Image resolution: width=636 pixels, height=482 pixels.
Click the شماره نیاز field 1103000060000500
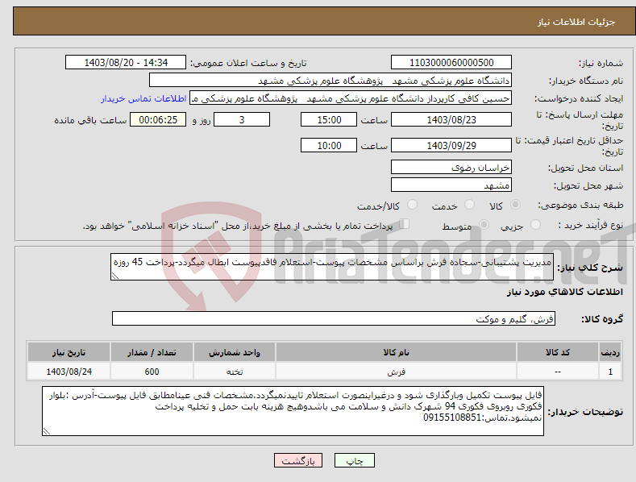(x=451, y=63)
